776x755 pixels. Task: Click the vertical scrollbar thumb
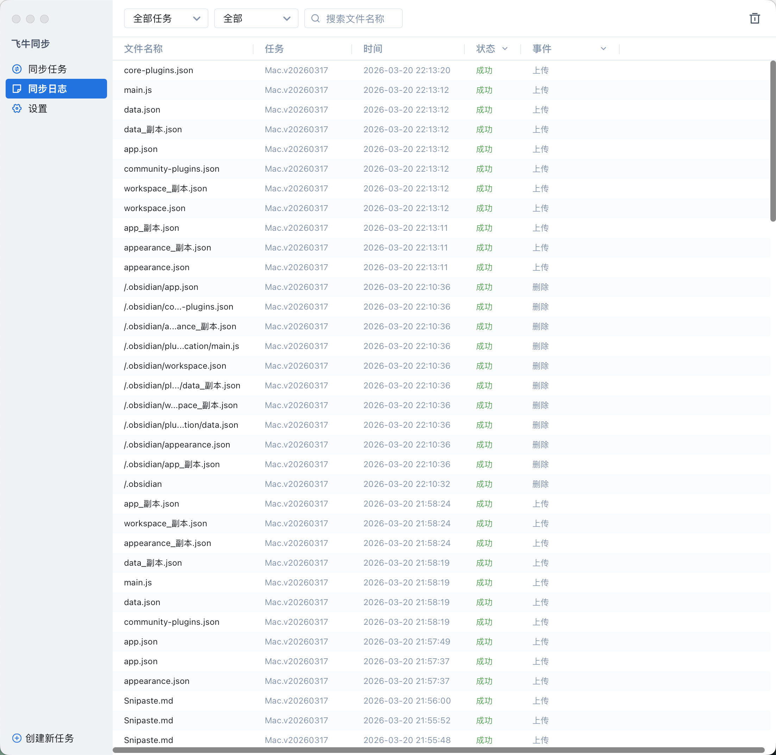coord(772,141)
